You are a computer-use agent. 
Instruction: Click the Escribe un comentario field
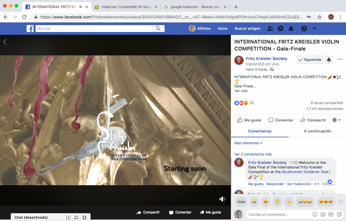click(277, 214)
